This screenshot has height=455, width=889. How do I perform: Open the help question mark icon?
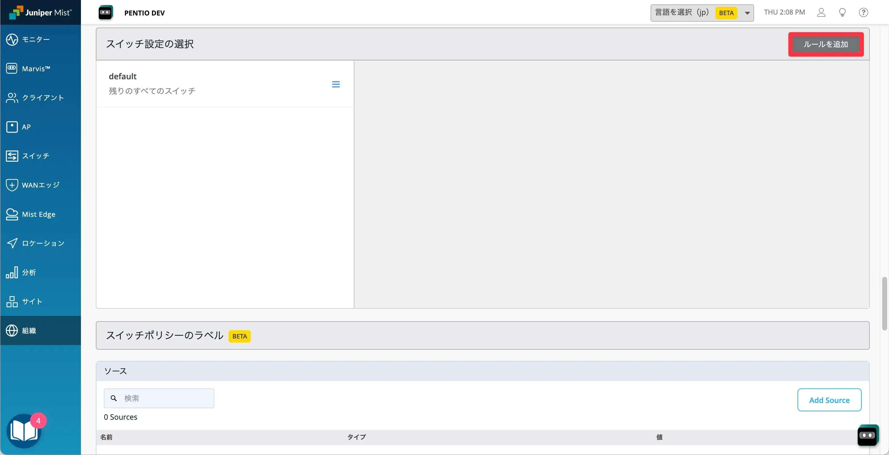click(863, 12)
